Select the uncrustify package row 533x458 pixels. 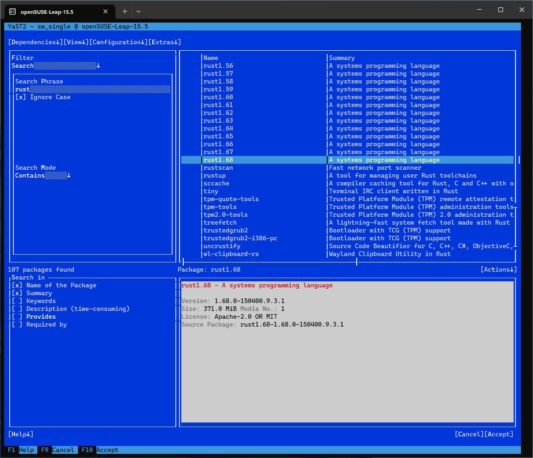pyautogui.click(x=347, y=246)
